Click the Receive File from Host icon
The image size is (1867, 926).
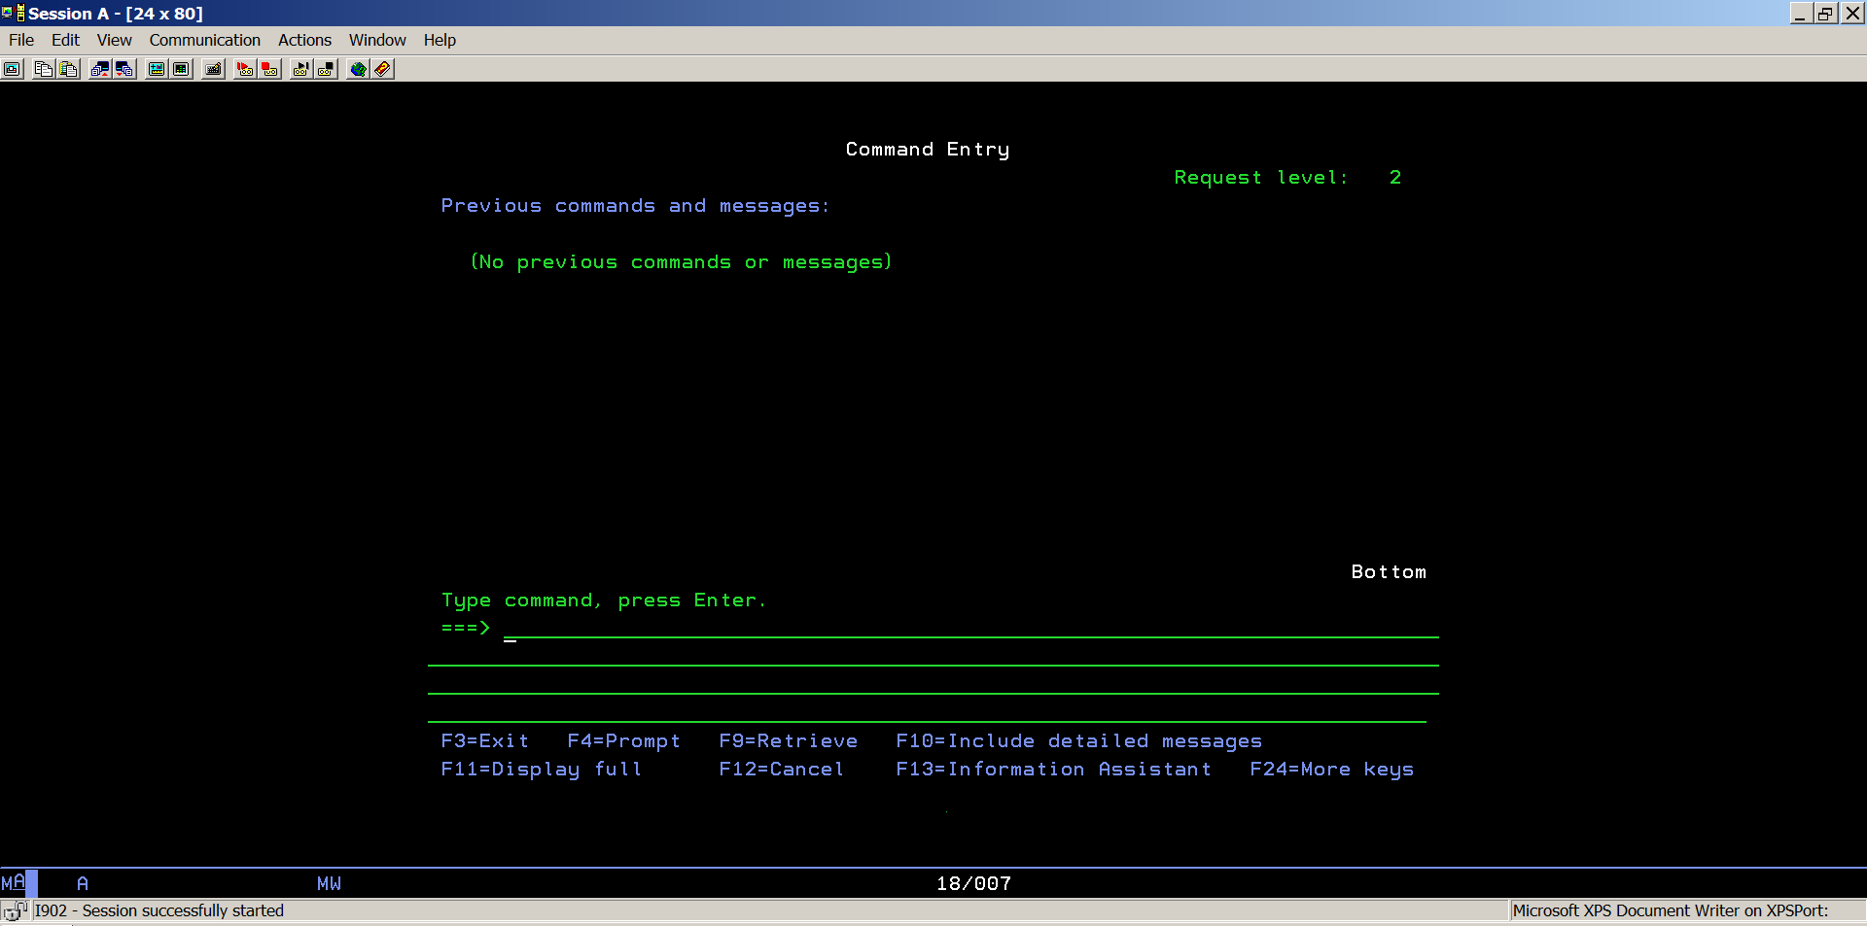click(x=124, y=69)
